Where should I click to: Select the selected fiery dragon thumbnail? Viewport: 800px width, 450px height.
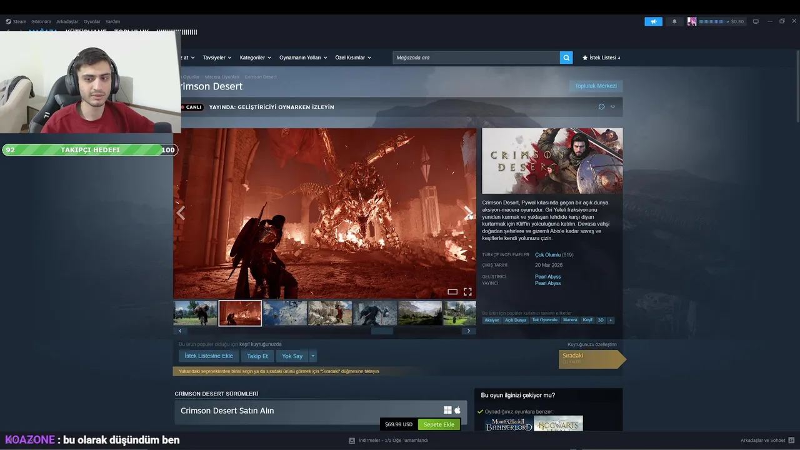pyautogui.click(x=240, y=313)
